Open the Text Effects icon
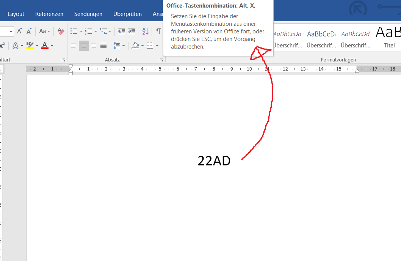Viewport: 401px width, 261px height. 16,45
